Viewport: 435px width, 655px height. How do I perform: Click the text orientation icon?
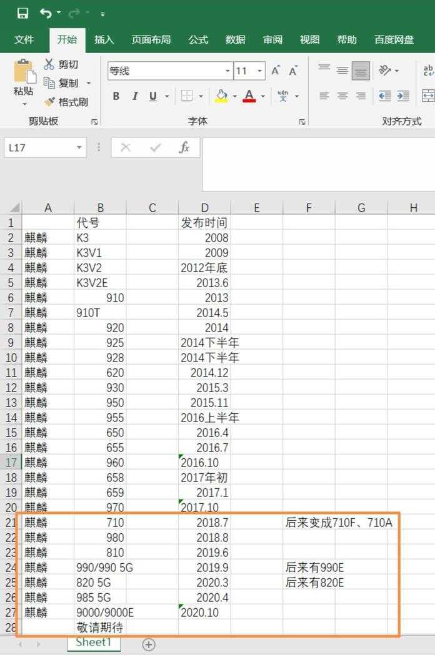pyautogui.click(x=385, y=70)
